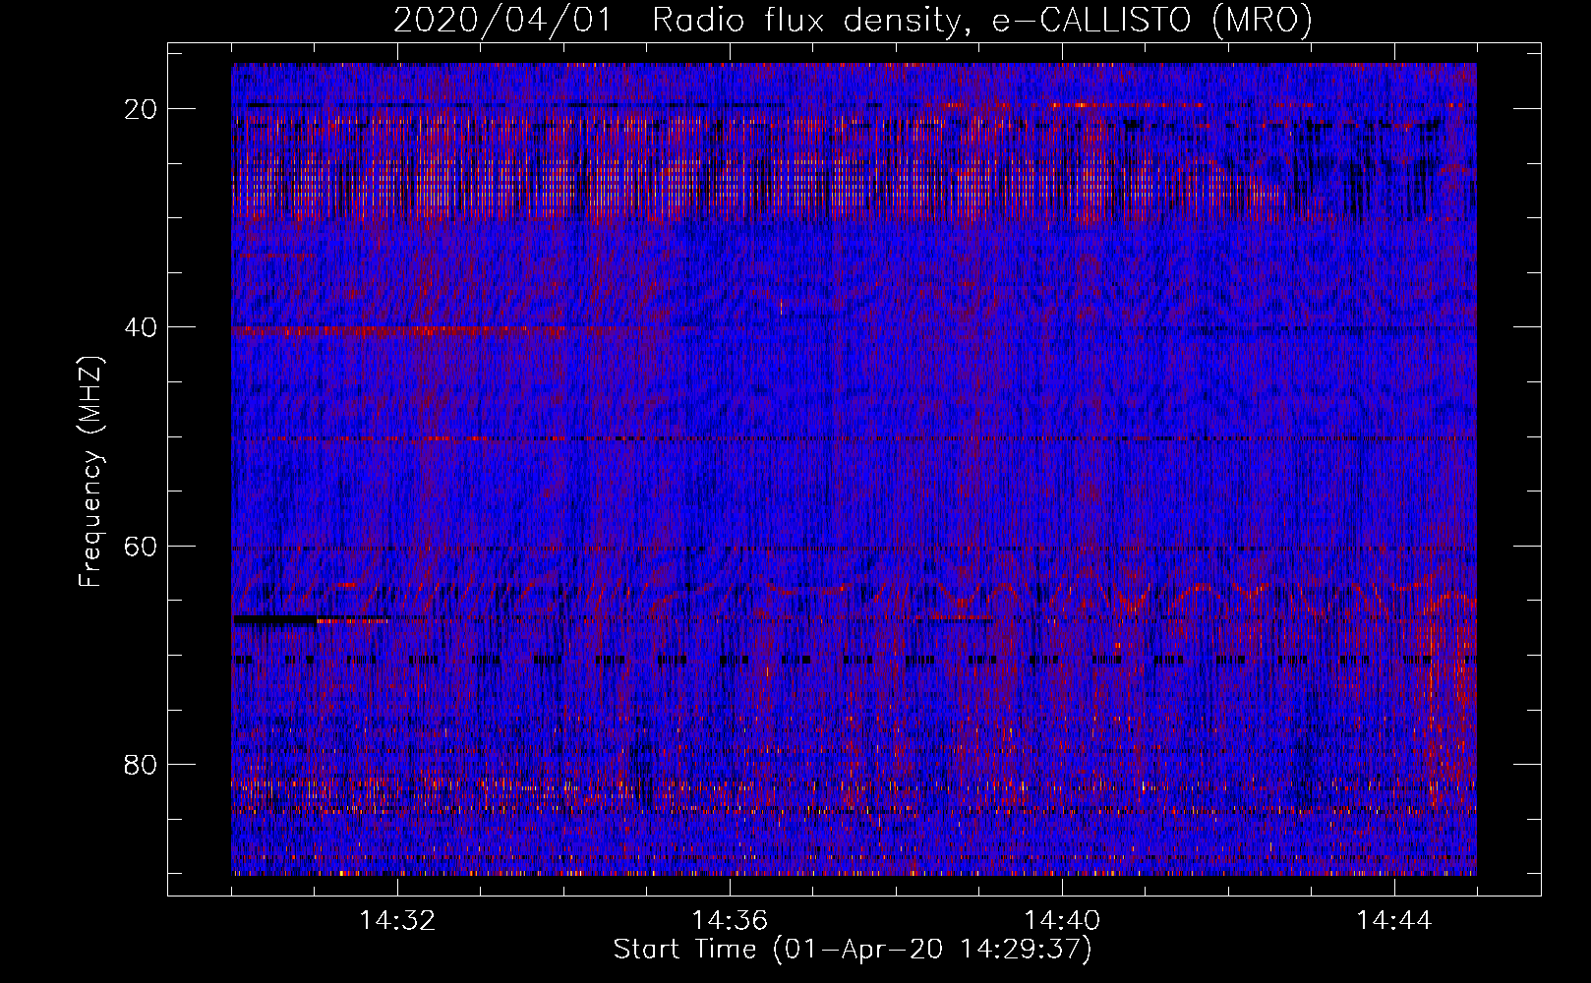Click the 14:44 time tick label
1591x983 pixels.
pyautogui.click(x=1394, y=921)
